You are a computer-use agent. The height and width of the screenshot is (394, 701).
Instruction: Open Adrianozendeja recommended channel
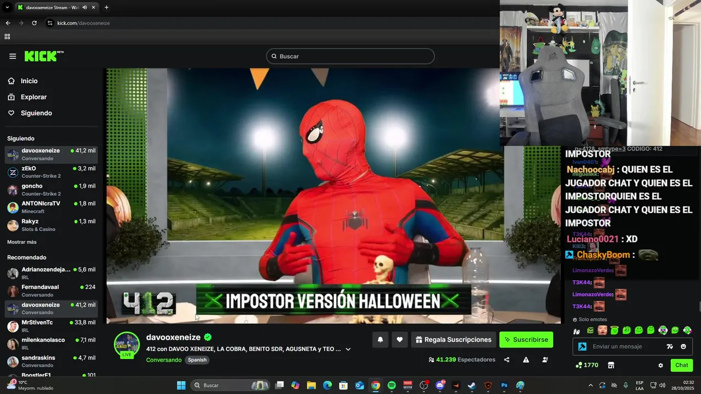51,273
